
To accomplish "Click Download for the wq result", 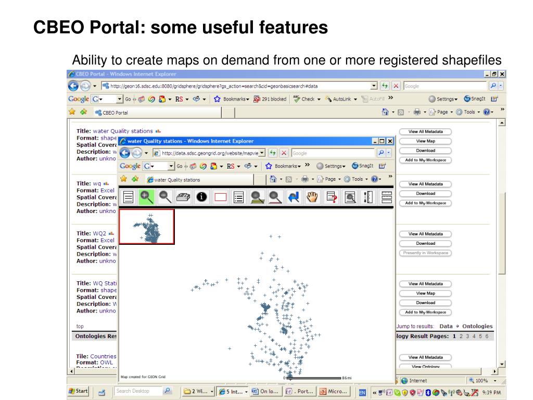I will point(425,193).
